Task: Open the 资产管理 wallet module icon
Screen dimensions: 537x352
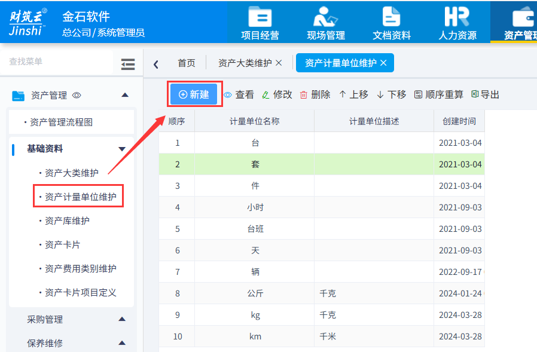Action: [x=521, y=23]
